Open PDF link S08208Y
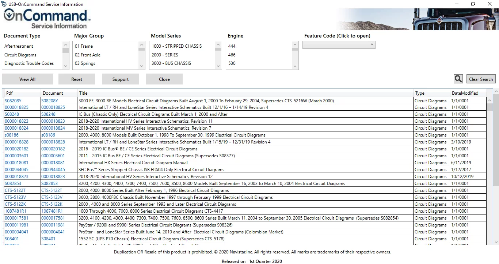The height and width of the screenshot is (264, 499). [13, 101]
